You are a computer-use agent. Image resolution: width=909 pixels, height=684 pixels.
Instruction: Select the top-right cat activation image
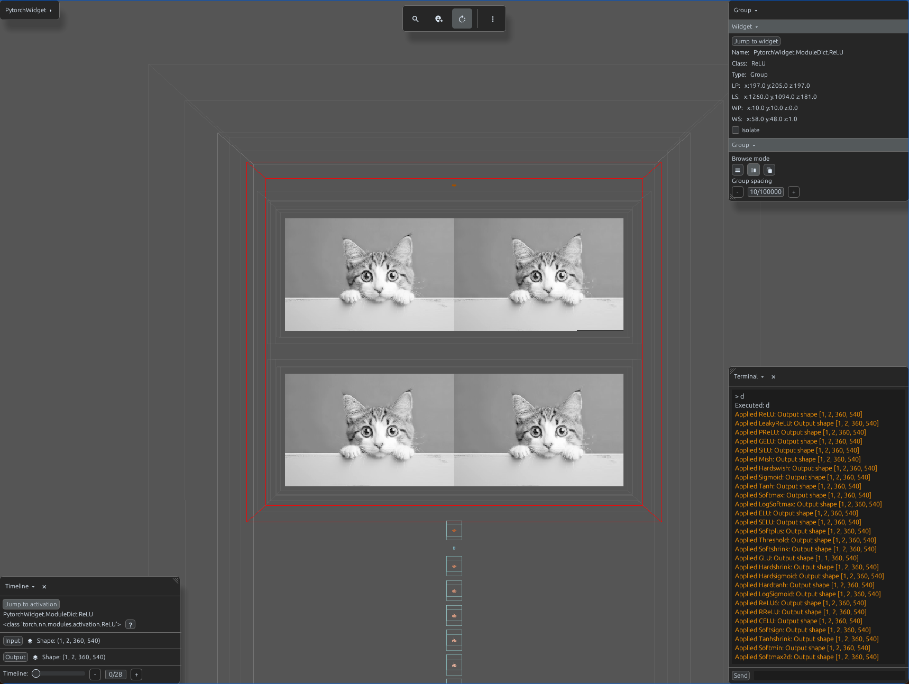pos(539,274)
